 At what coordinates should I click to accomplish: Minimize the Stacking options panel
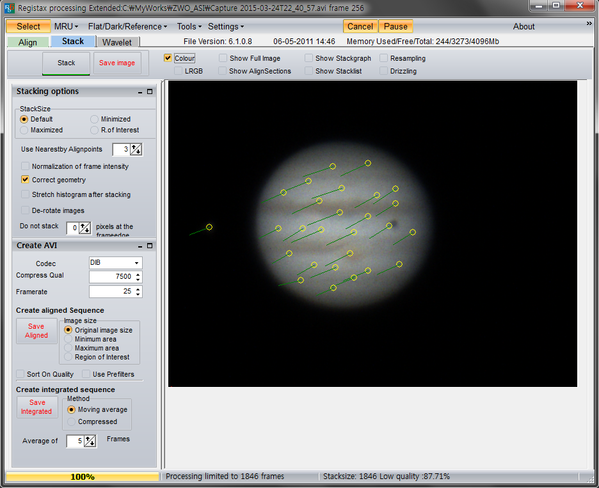coord(140,92)
